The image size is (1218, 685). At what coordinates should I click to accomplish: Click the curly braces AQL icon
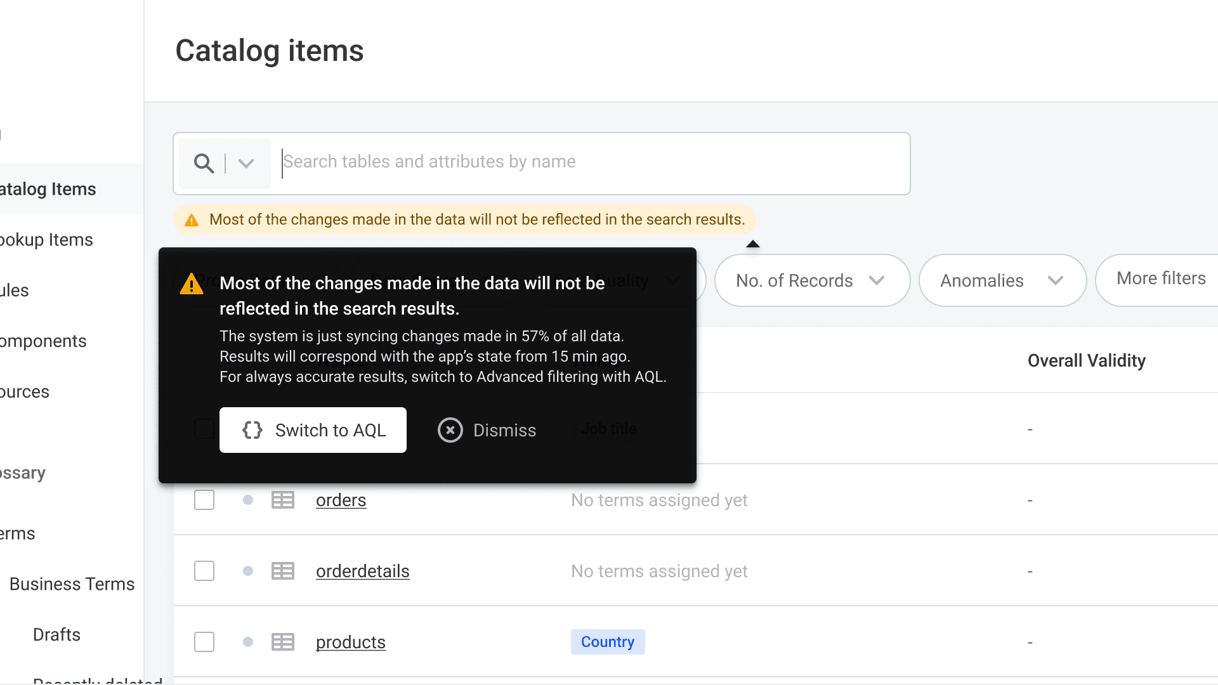pos(252,431)
